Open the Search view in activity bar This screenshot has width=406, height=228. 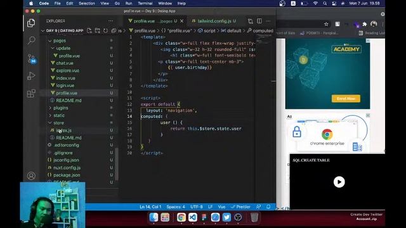(31, 40)
